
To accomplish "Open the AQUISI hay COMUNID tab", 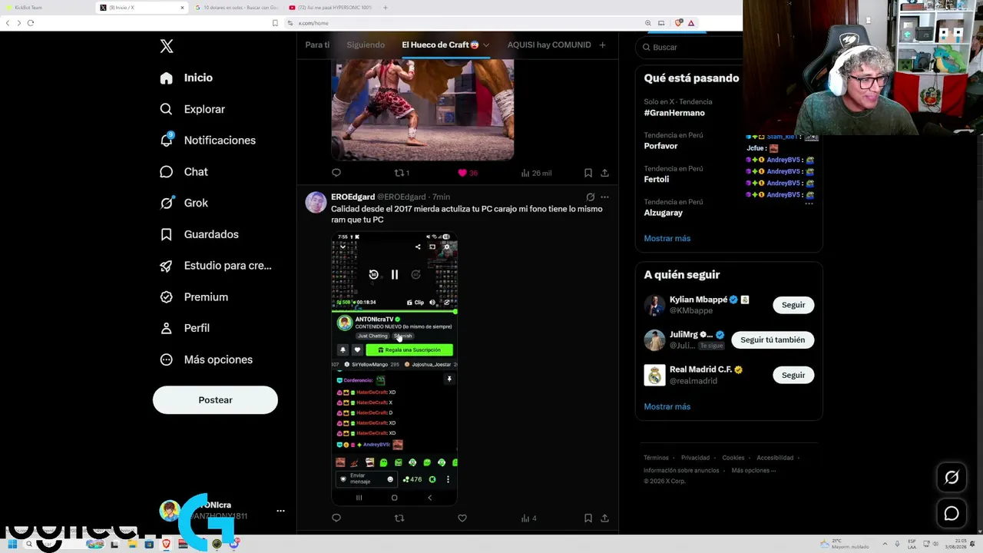I will point(549,45).
